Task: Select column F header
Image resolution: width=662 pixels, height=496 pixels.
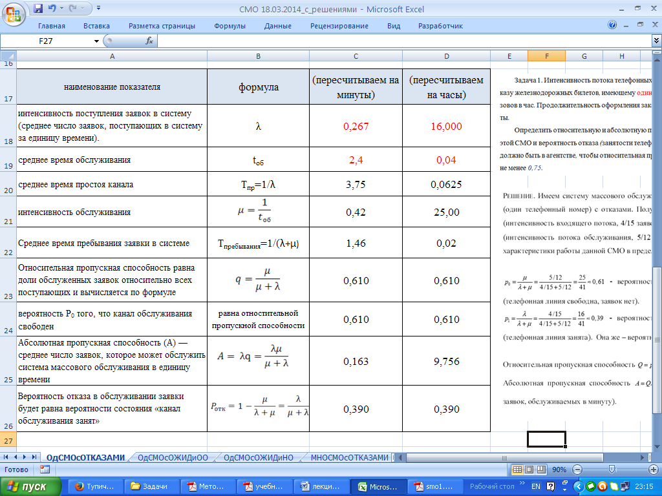Action: click(x=547, y=56)
